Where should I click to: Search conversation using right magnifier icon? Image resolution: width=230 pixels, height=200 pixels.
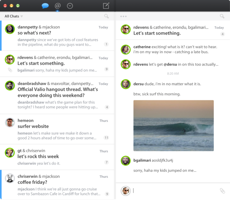(222, 16)
